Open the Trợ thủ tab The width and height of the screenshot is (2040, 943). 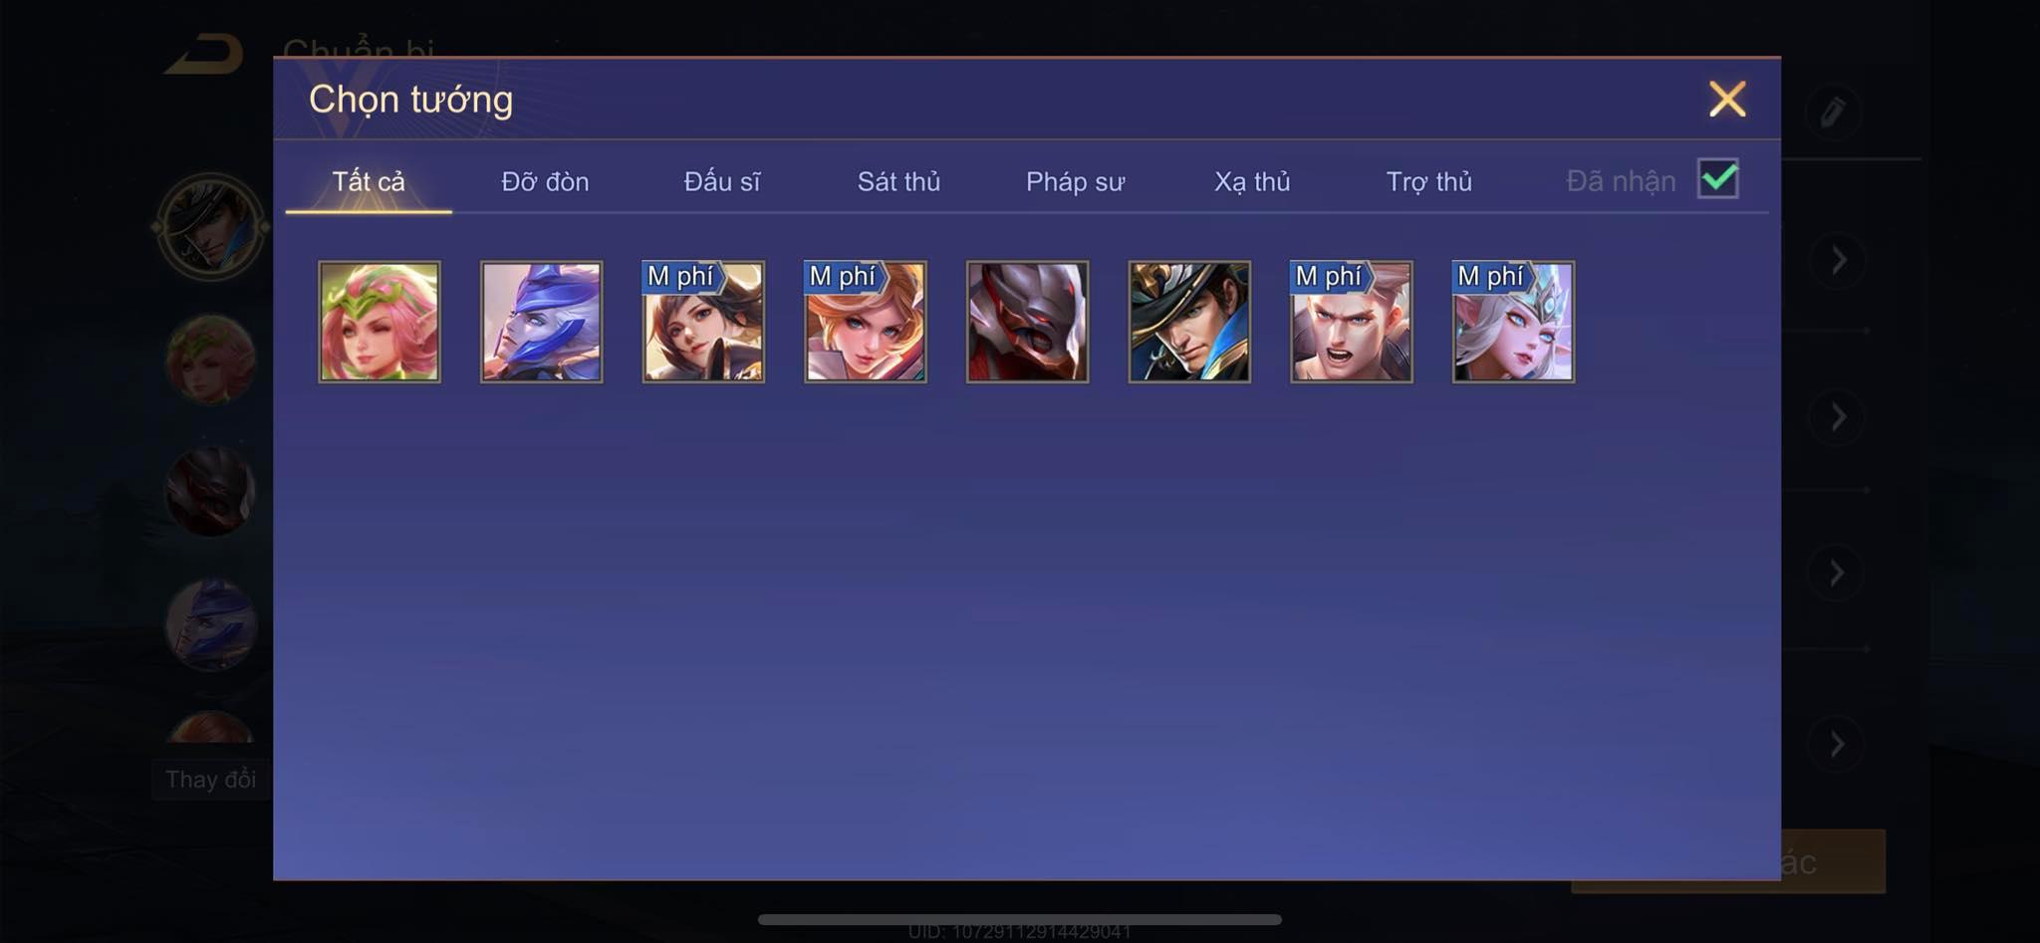click(x=1428, y=181)
